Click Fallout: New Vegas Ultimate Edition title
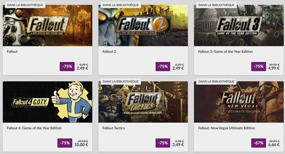 [226, 128]
